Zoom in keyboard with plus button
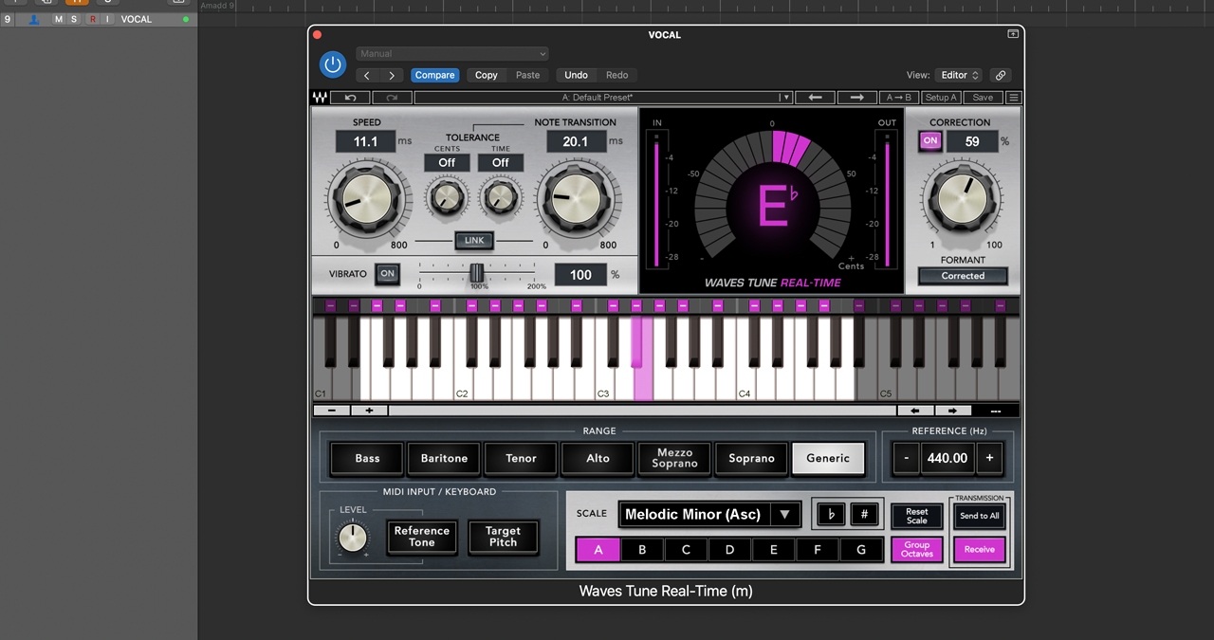This screenshot has width=1214, height=640. (369, 411)
